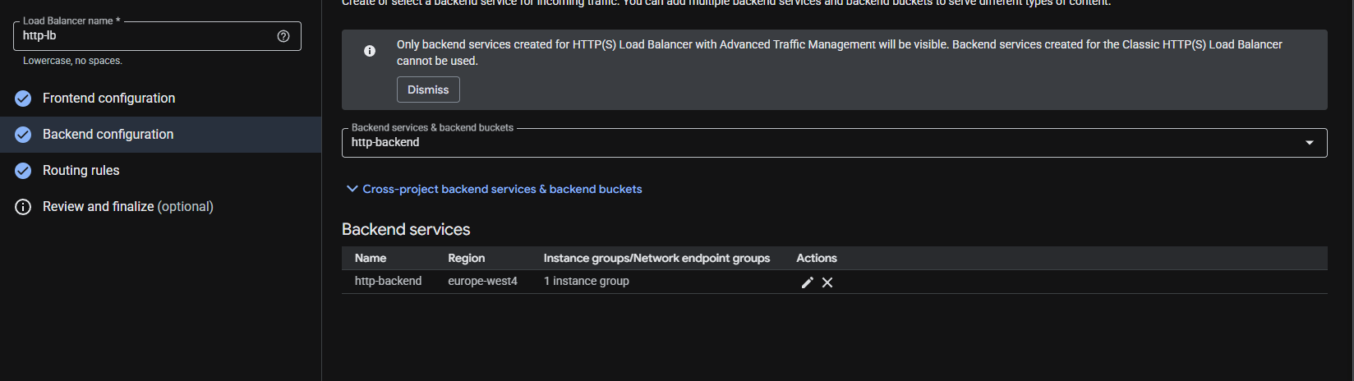Expand Cross-project backend services & backend buckets
Screen dimensions: 1354x381
point(494,189)
